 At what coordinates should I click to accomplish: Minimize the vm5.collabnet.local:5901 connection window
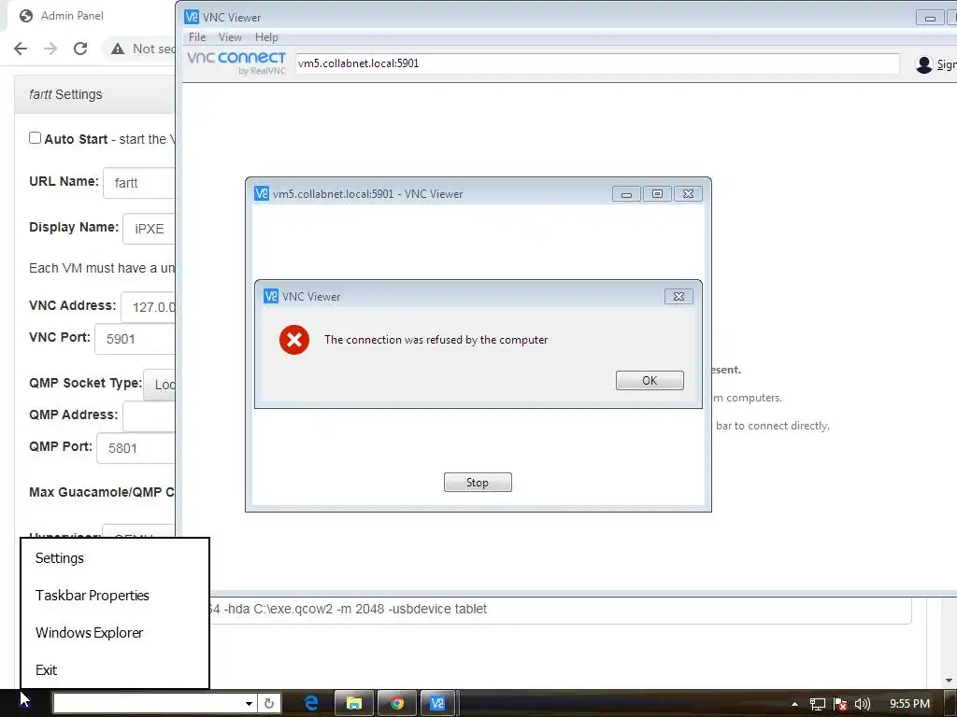pos(626,194)
